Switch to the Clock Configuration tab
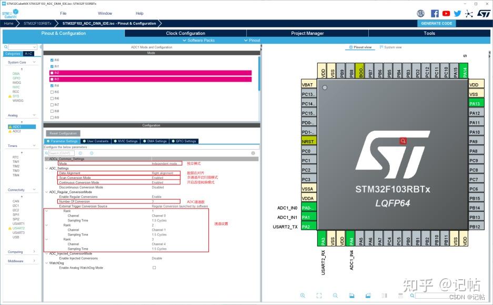The height and width of the screenshot is (305, 493). [185, 33]
